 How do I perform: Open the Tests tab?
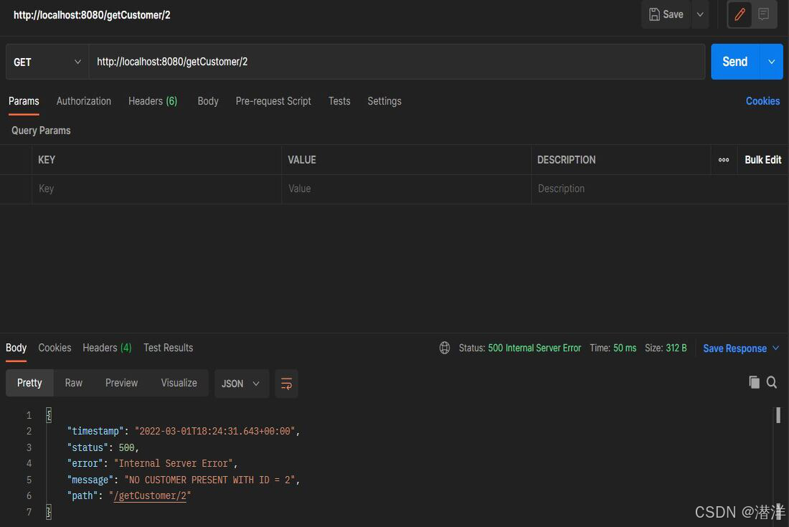coord(339,101)
